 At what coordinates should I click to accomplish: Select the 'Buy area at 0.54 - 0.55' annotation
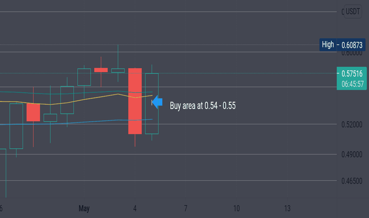pyautogui.click(x=203, y=105)
